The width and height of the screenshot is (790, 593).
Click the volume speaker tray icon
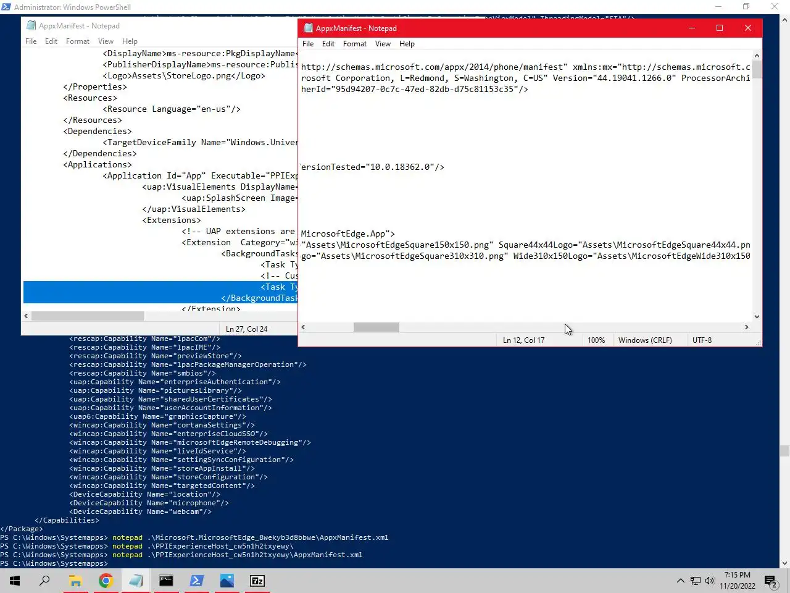[x=710, y=581]
